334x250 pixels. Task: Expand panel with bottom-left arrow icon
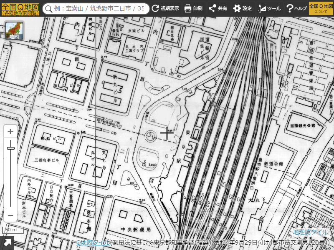point(7,243)
